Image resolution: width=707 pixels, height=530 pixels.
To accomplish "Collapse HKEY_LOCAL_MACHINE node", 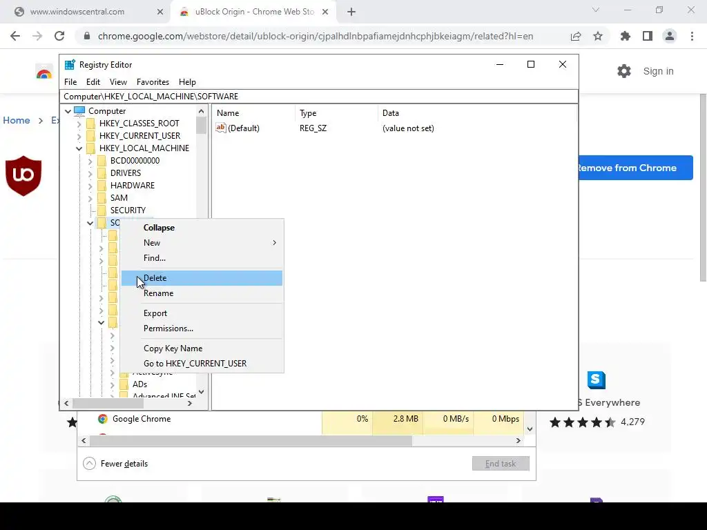I will (79, 148).
